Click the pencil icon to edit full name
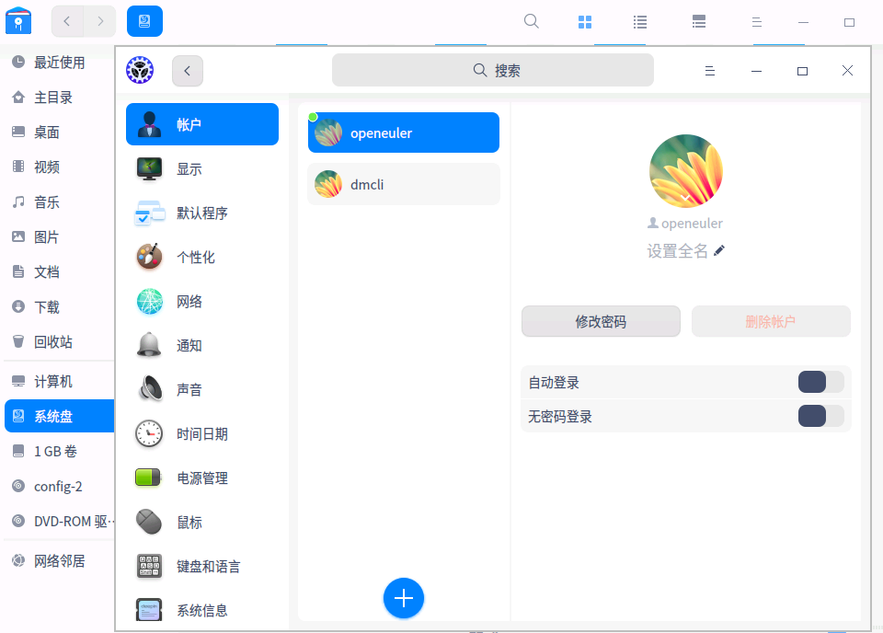The width and height of the screenshot is (883, 633). click(719, 250)
